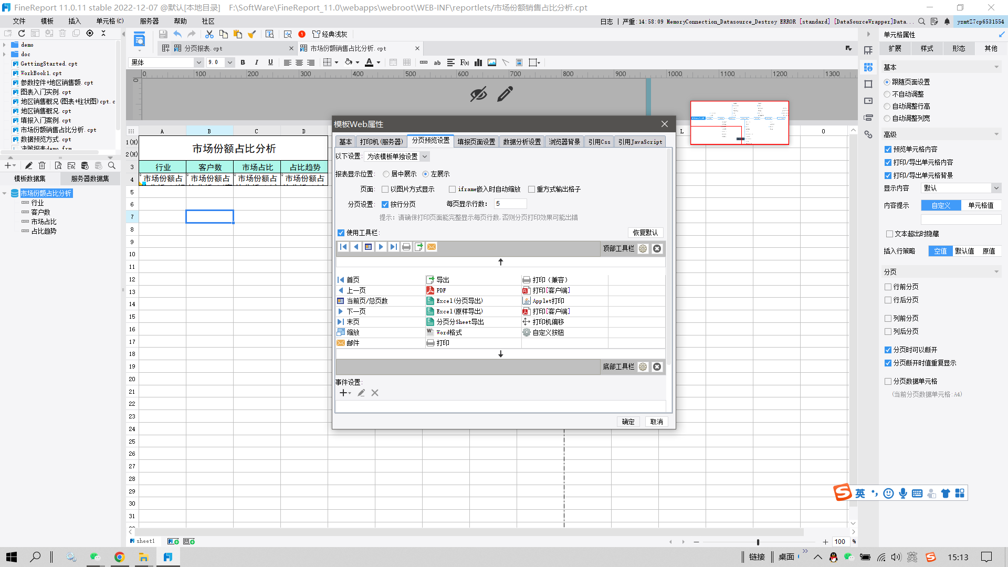Image resolution: width=1008 pixels, height=567 pixels.
Task: Click the top toolbar gear settings icon
Action: click(643, 248)
